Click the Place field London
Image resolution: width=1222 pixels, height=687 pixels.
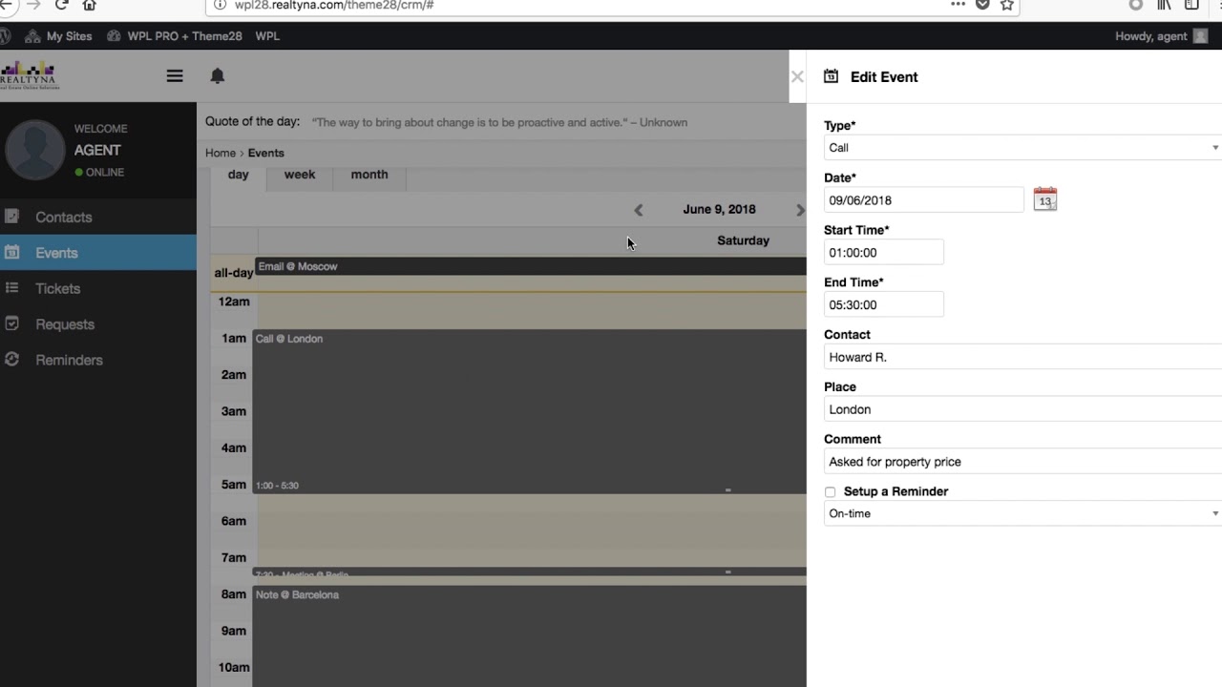[1022, 409]
